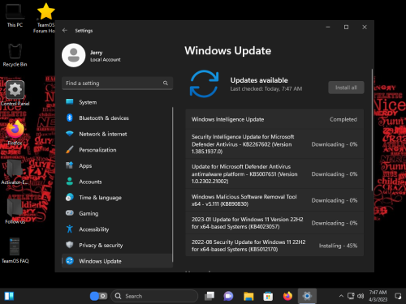The image size is (406, 304).
Task: Click the Accounts person icon
Action: point(70,182)
